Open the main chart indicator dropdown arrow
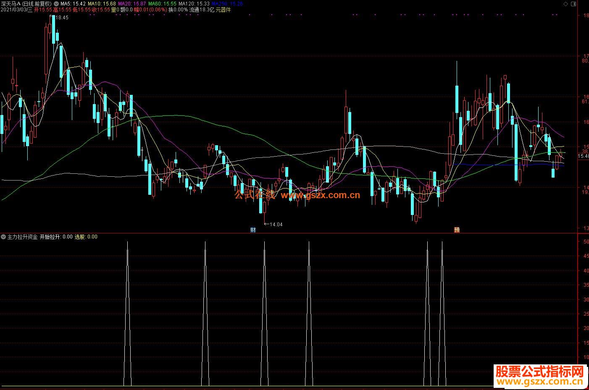This screenshot has width=589, height=390. click(x=56, y=4)
